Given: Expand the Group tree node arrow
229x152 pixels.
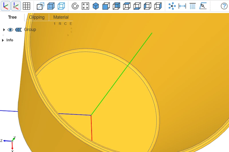Looking at the screenshot, I should pyautogui.click(x=4, y=30).
